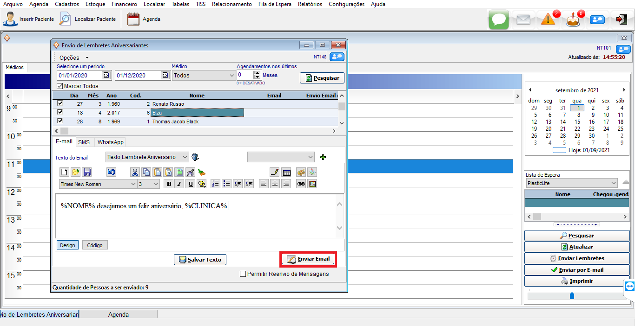Click the Salvar Texto button
The image size is (635, 326).
[200, 260]
